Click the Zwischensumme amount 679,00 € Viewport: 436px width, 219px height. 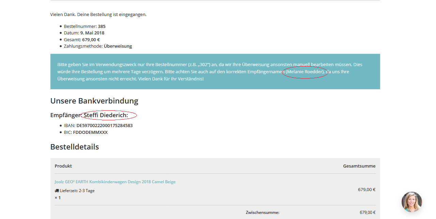pyautogui.click(x=368, y=213)
